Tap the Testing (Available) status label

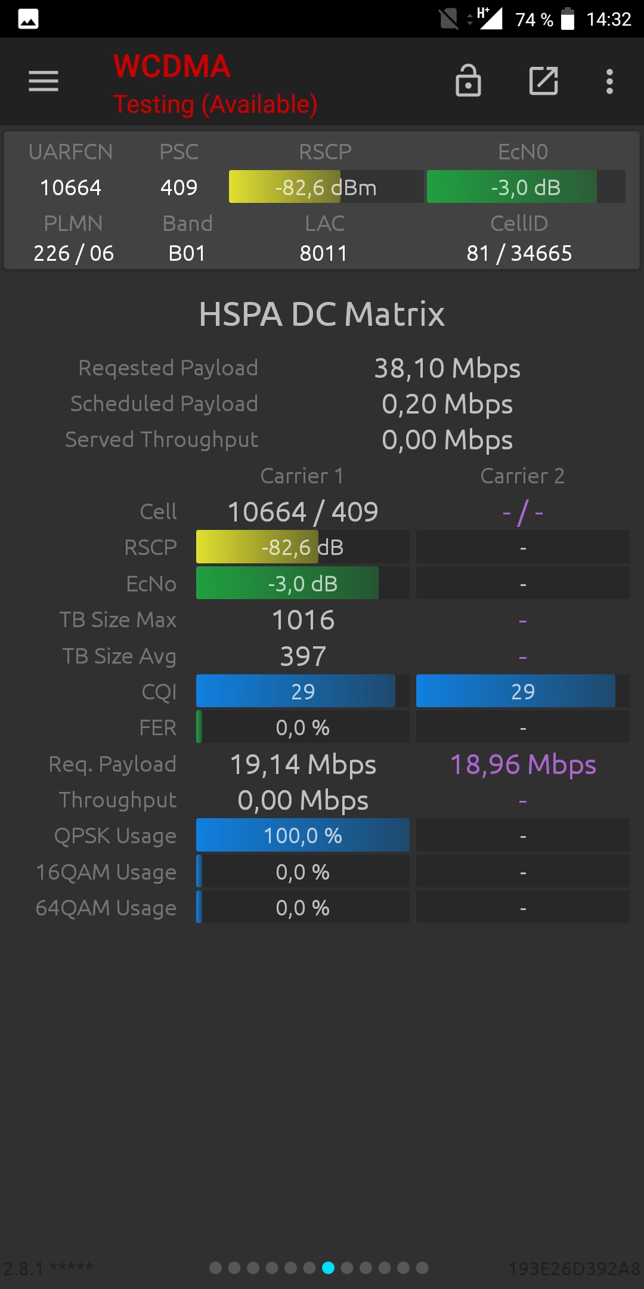(x=215, y=104)
